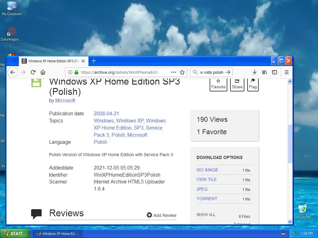This screenshot has height=238, width=318.
Task: Open the Firefox hamburger menu
Action: pos(287,72)
